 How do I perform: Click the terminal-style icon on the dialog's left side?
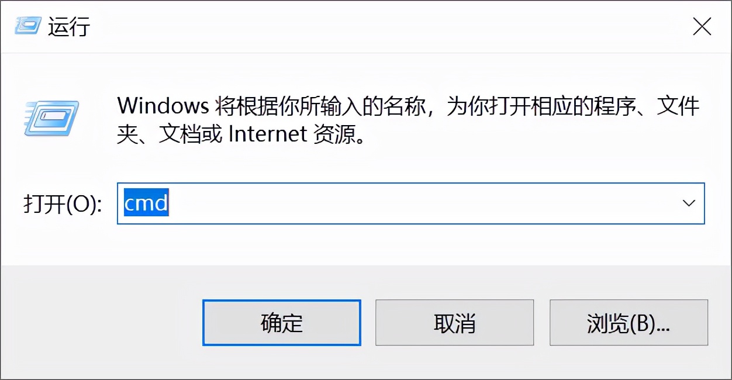click(51, 118)
